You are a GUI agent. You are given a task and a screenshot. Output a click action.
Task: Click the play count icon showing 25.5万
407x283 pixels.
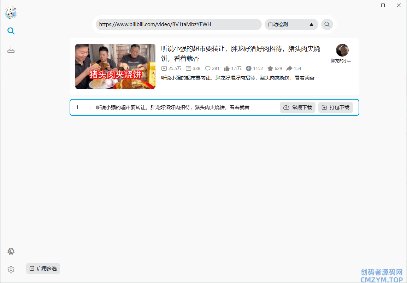click(164, 69)
